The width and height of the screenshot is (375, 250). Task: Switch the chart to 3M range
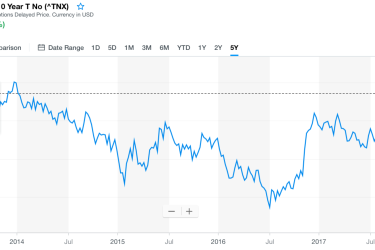tap(146, 47)
